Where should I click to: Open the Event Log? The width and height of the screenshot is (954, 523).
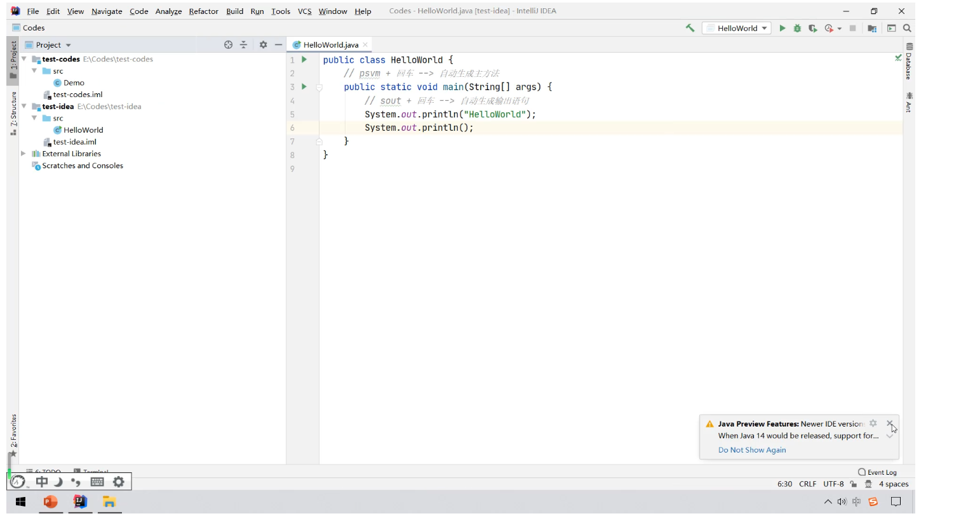click(877, 472)
